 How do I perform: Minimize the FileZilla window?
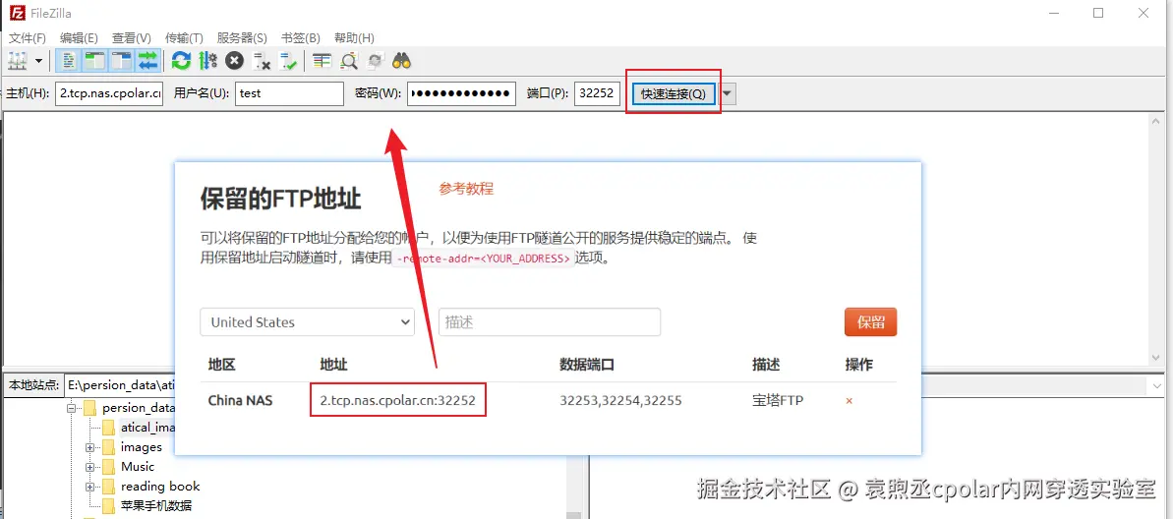(x=1054, y=13)
